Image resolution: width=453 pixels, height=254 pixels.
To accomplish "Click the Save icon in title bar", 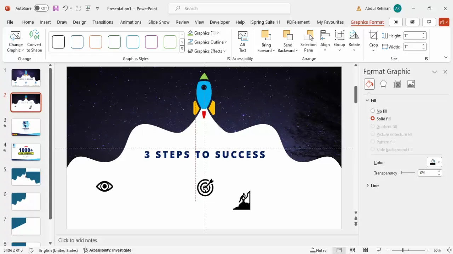I will [56, 8].
